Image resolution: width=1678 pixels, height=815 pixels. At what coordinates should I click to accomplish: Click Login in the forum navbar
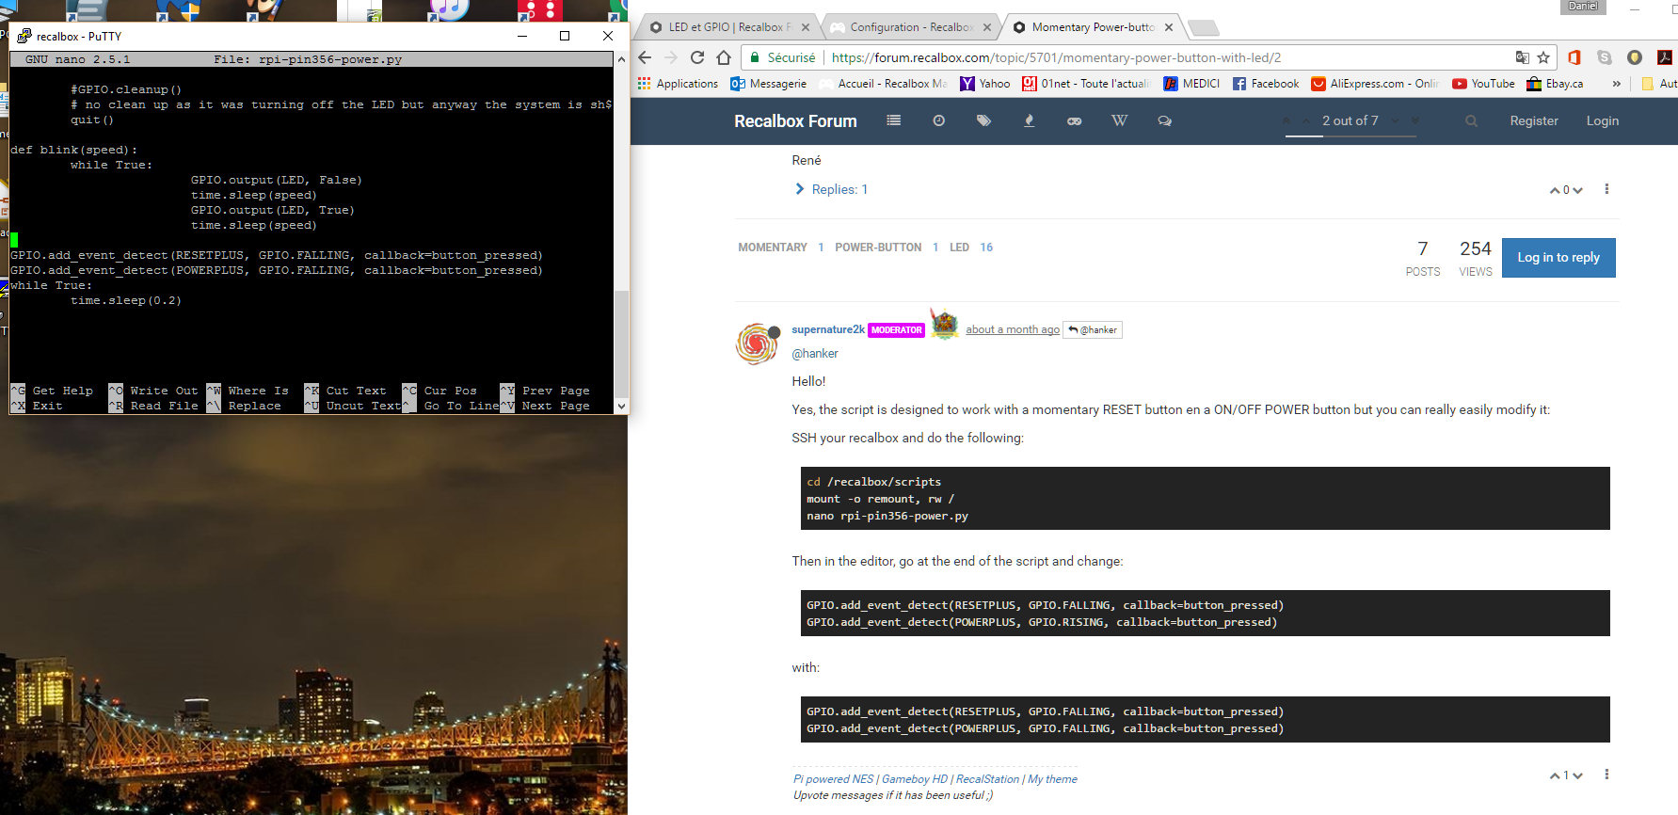point(1602,120)
